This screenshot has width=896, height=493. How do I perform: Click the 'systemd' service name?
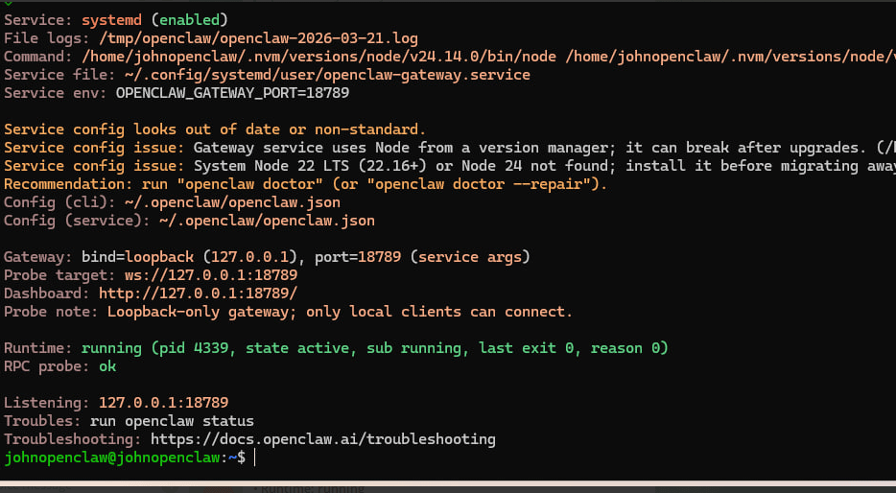[x=111, y=20]
